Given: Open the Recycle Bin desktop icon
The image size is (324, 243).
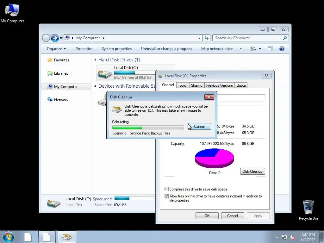Looking at the screenshot, I should pyautogui.click(x=308, y=210).
